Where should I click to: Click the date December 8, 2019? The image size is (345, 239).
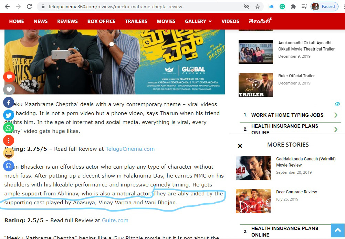coord(294,83)
